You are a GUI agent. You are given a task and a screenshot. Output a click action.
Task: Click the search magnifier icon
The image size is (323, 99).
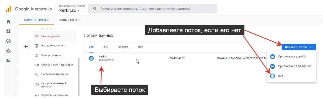click(x=95, y=9)
